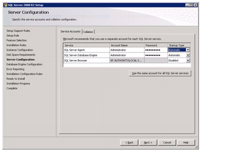Image resolution: width=236 pixels, height=153 pixels.
Task: Minimize the SQL Server 2008 R2 Setup window
Action: tap(187, 5)
